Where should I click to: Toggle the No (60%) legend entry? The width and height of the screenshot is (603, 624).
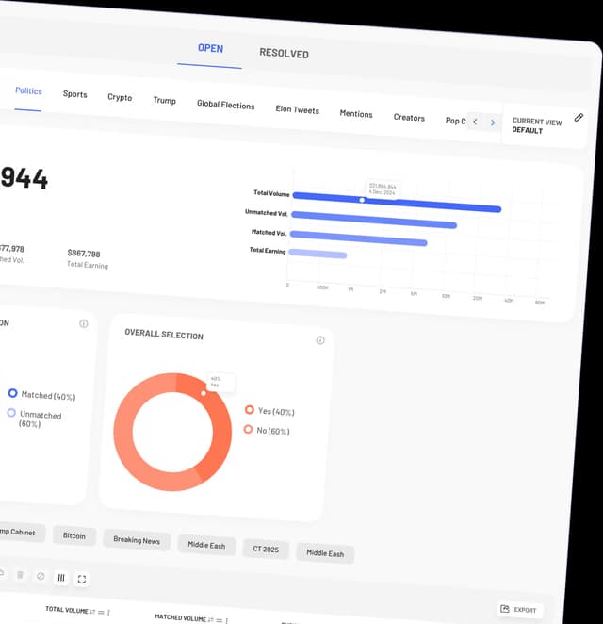tap(267, 430)
